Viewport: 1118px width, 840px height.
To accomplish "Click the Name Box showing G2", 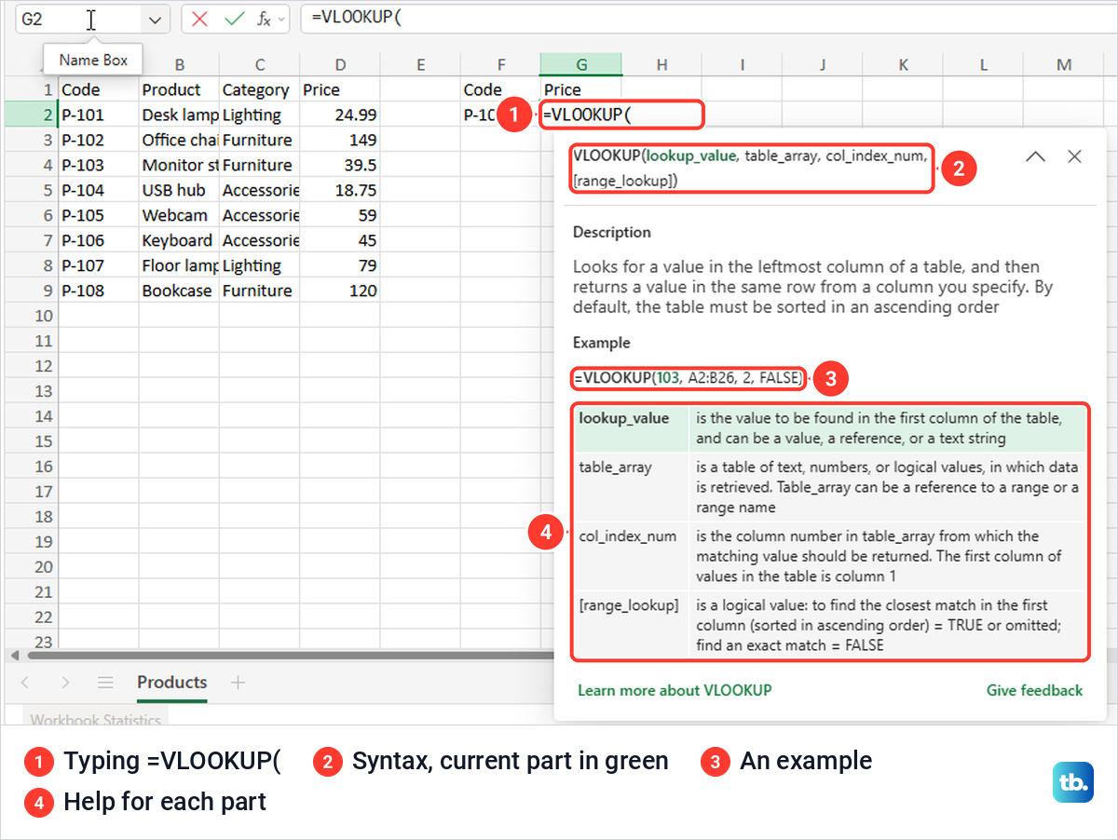I will pos(79,19).
